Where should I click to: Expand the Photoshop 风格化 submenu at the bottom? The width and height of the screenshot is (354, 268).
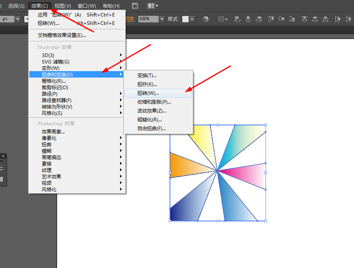77,189
